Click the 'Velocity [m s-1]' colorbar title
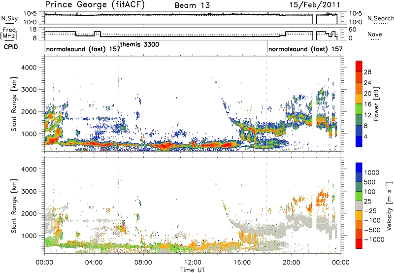 [x=389, y=205]
